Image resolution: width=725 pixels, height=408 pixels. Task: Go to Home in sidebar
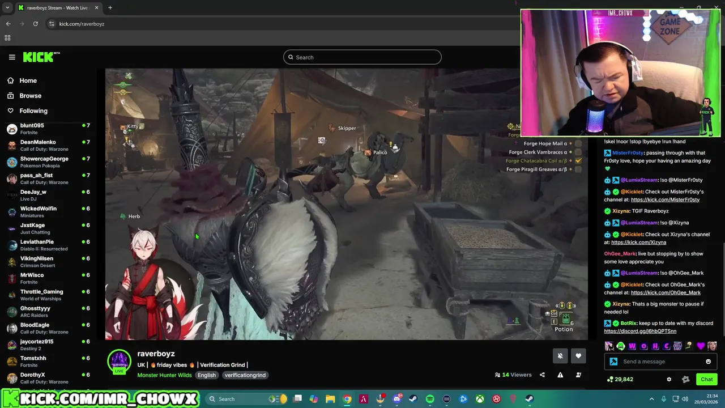pos(28,80)
